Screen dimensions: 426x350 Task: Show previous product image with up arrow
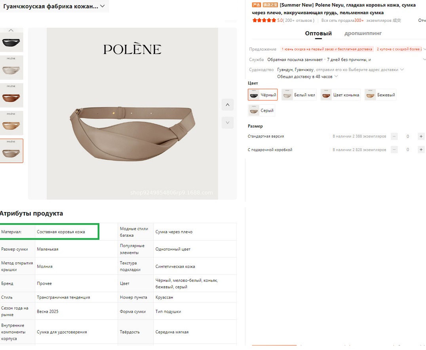pyautogui.click(x=227, y=105)
